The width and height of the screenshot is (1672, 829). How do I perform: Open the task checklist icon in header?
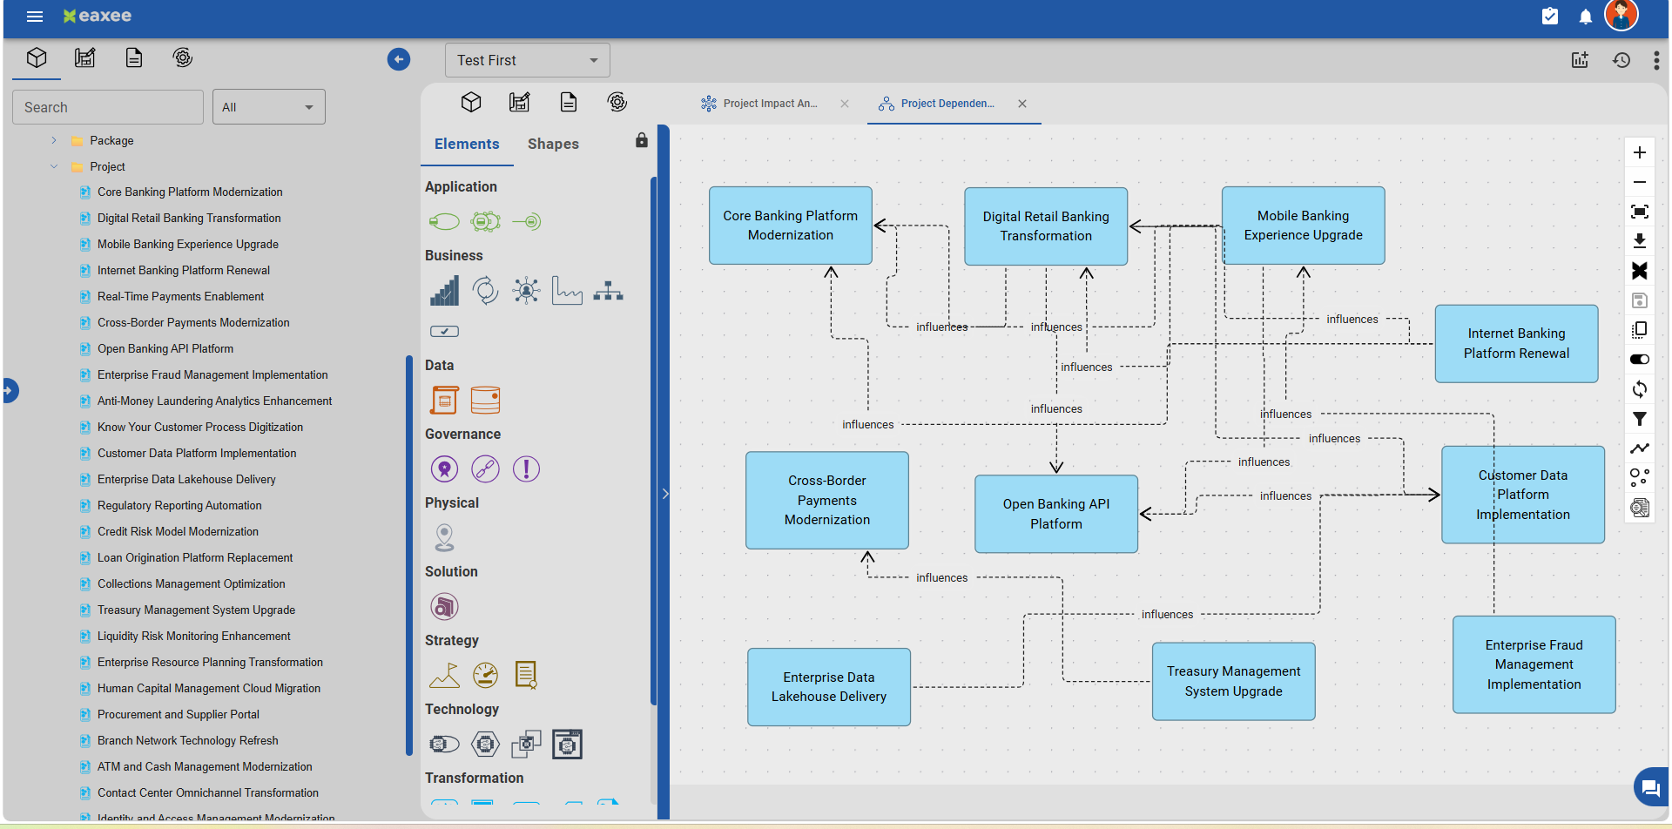(1550, 16)
